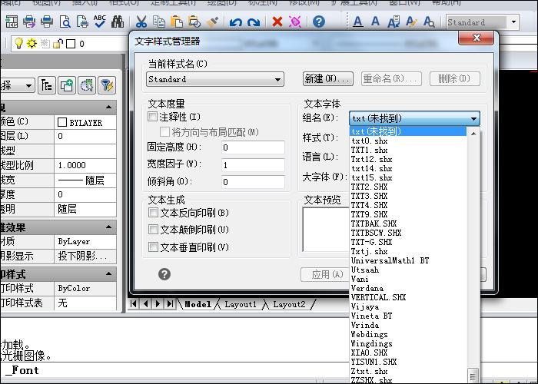538x384 pixels.
Task: Click the font list scroll-up arrow
Action: point(473,133)
